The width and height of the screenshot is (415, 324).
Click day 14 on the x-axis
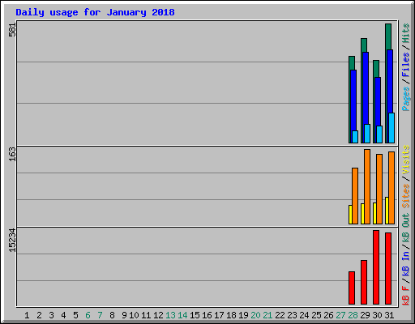182,315
